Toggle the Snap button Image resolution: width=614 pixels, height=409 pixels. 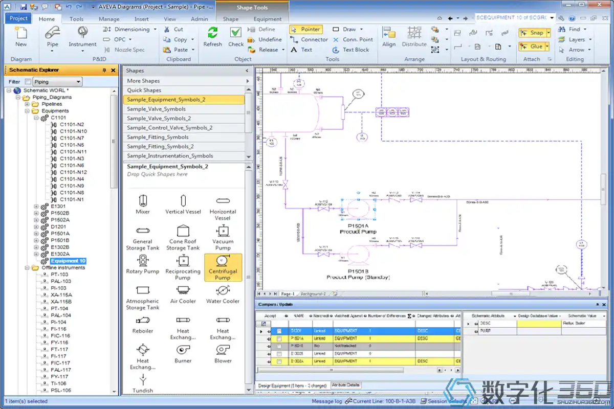coord(532,33)
